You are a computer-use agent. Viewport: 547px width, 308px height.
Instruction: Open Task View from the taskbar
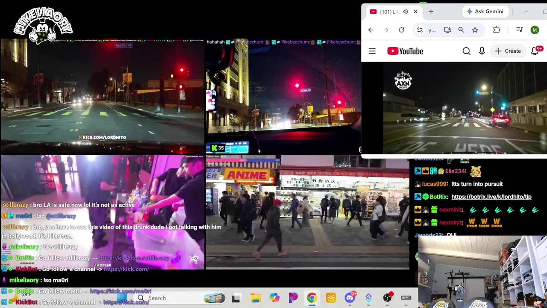coord(235,298)
